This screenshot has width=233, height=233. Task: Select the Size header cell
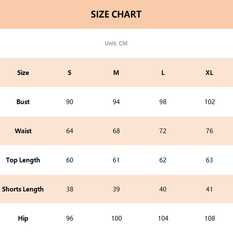point(23,73)
